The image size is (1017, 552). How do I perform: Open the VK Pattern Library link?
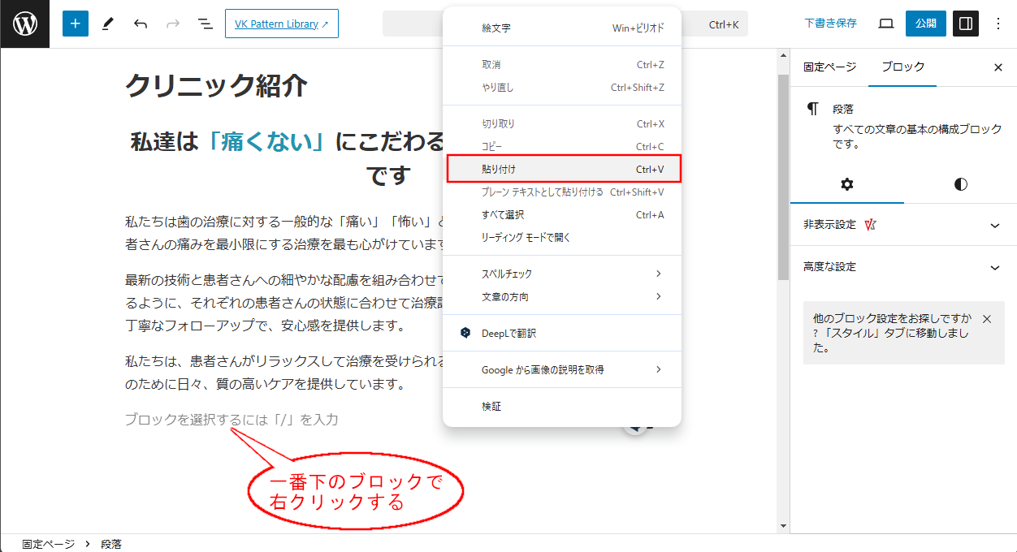coord(281,24)
